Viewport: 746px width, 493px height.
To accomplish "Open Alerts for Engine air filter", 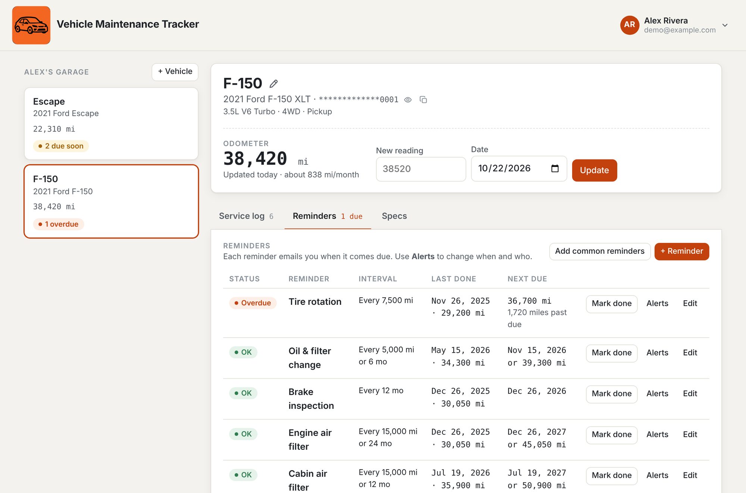I will [657, 435].
